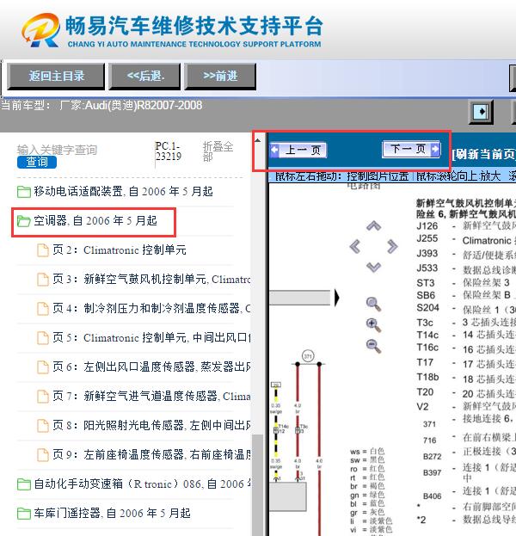Go to previous page with 上一页
516x536 pixels.
coord(298,150)
